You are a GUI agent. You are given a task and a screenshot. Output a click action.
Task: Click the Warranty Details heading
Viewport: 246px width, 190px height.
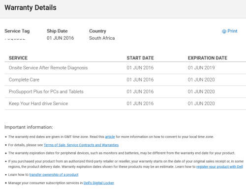[31, 8]
